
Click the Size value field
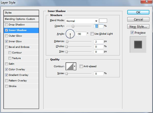(98, 52)
